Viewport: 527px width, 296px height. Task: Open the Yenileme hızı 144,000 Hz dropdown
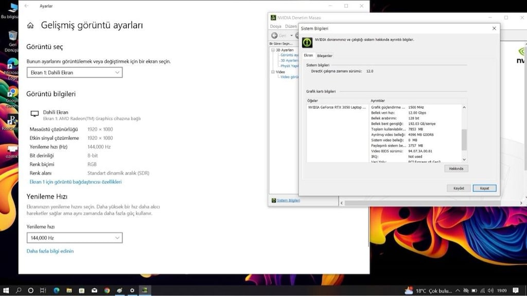coord(75,238)
